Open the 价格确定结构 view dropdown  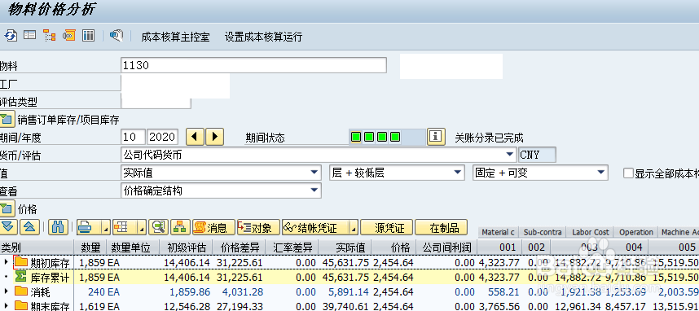[314, 191]
